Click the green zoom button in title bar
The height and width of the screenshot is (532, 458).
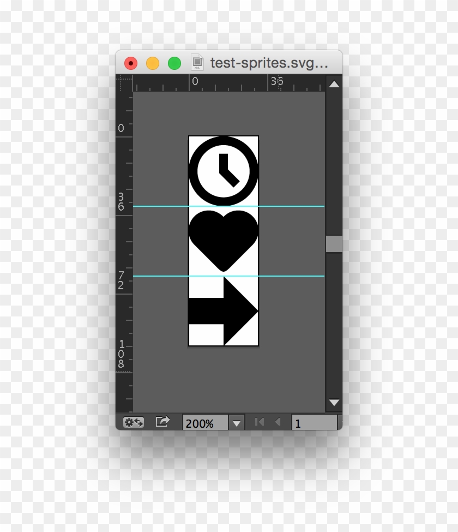tap(173, 63)
